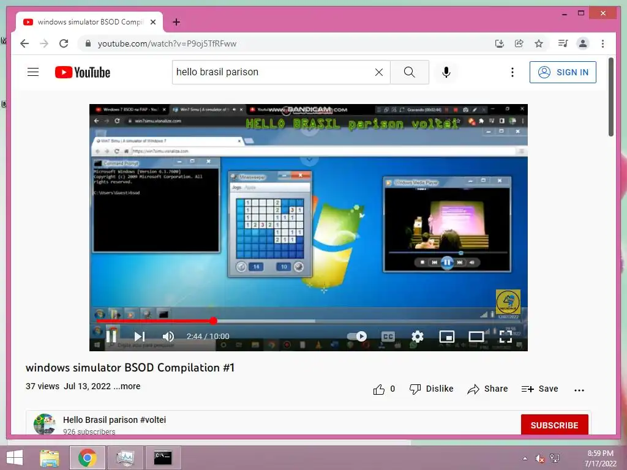Screen dimensions: 627x470
Task: Click the video title text
Action: (130, 368)
